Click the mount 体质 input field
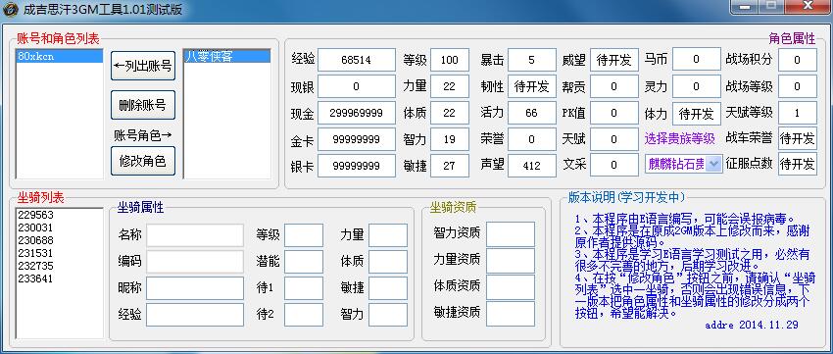Image resolution: width=833 pixels, height=354 pixels. coord(388,262)
